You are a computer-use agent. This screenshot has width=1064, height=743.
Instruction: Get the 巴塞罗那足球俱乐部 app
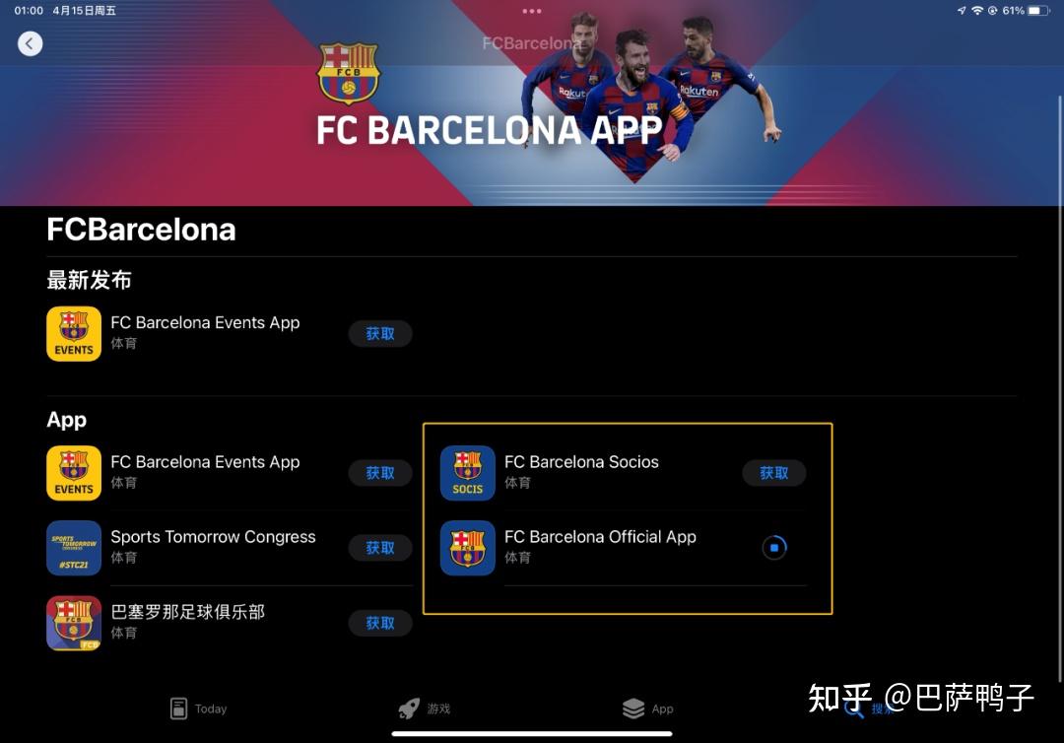[x=380, y=623]
